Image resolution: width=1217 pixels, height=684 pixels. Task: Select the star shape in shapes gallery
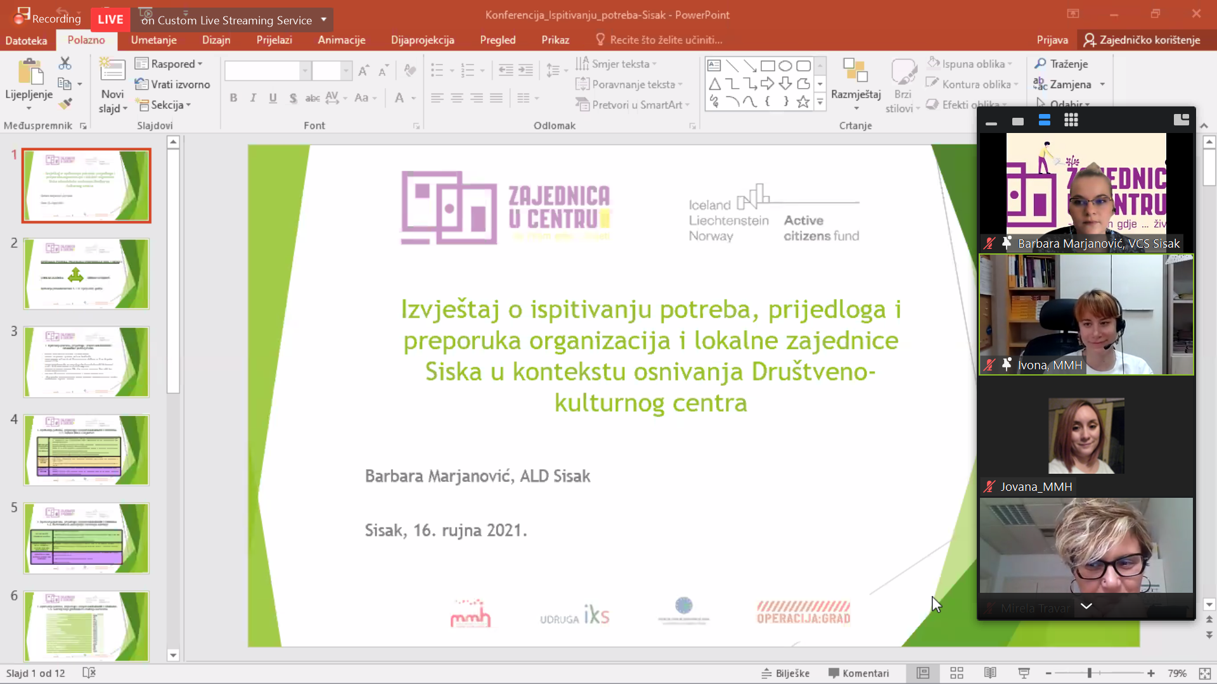click(803, 102)
